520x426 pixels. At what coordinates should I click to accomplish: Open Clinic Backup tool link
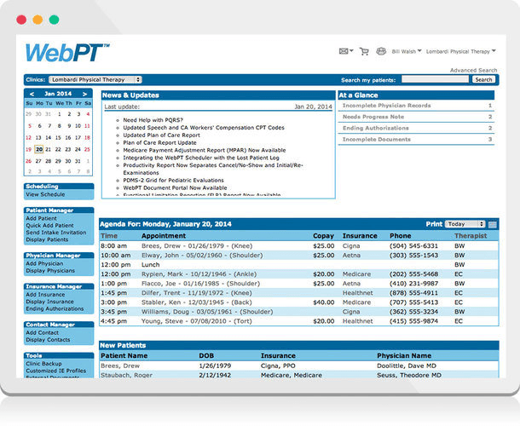pyautogui.click(x=43, y=364)
